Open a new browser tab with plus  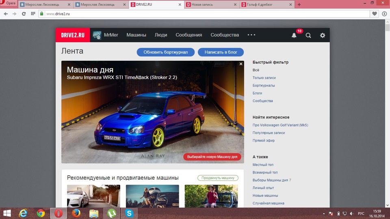pyautogui.click(x=299, y=4)
